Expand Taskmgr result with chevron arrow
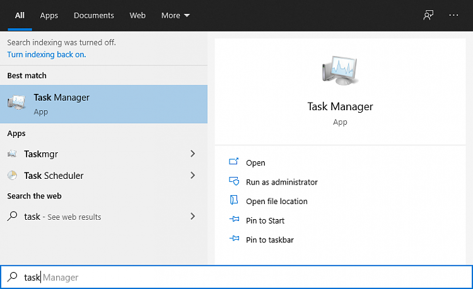 [192, 154]
